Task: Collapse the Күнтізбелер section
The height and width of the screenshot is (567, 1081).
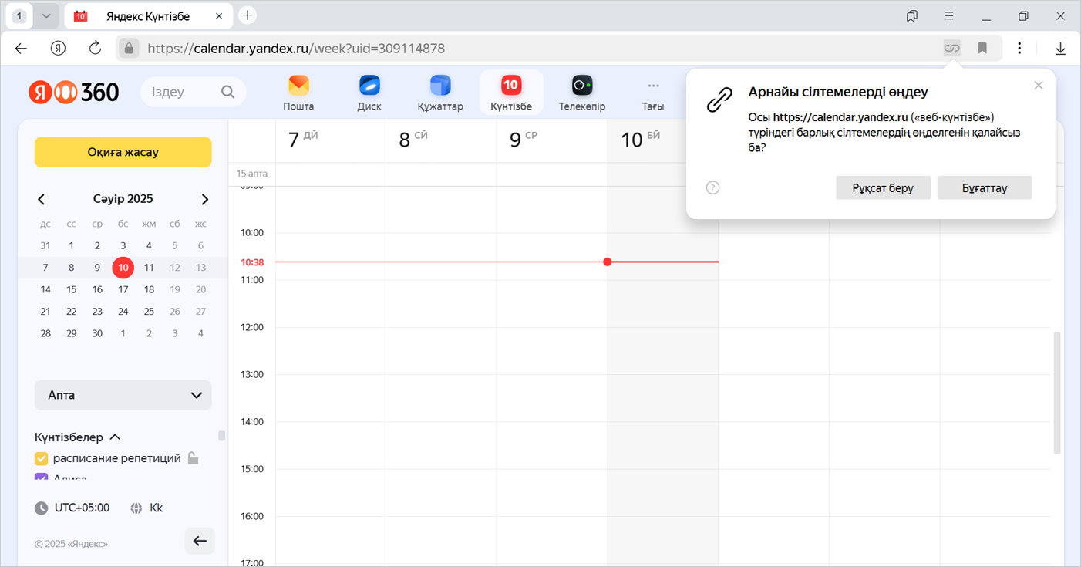Action: (115, 437)
